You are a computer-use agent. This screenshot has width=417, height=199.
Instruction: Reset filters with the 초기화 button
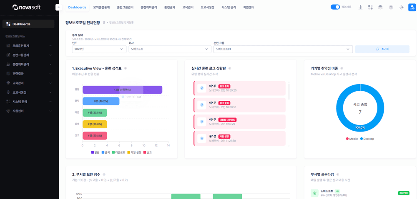(x=382, y=49)
